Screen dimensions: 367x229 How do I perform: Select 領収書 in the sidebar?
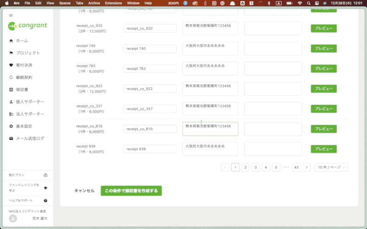[x=22, y=89]
